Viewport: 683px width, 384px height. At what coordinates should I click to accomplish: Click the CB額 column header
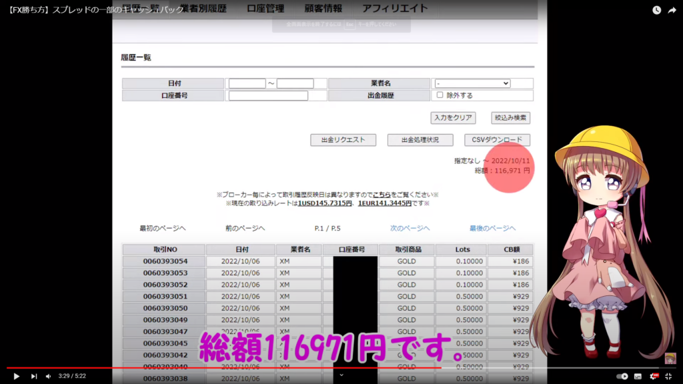[510, 249]
